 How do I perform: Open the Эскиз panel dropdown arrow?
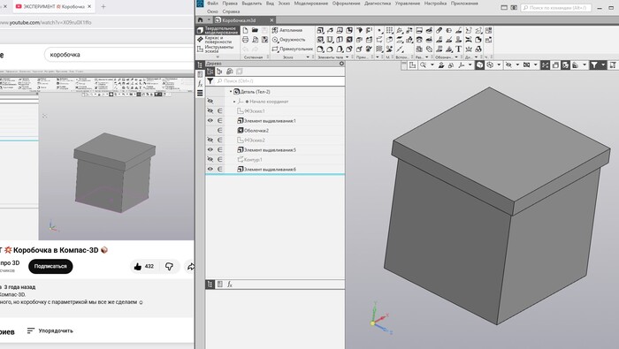[x=308, y=57]
